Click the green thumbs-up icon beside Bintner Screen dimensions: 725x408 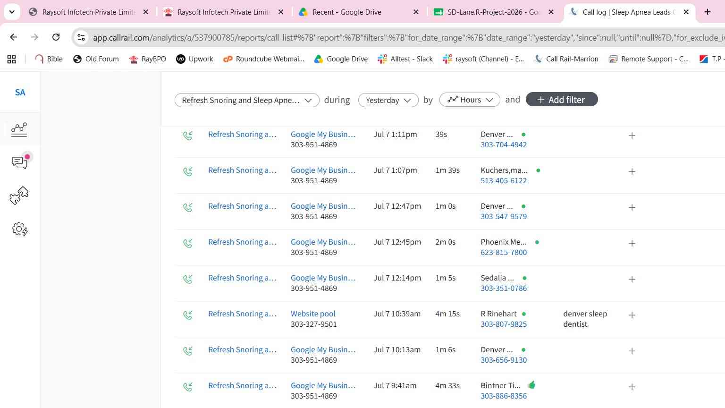531,385
